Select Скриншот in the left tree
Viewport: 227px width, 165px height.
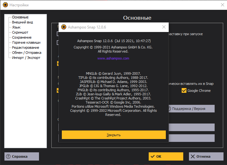(x=20, y=32)
